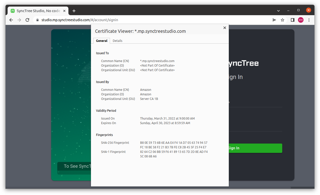Close the SyncTree Studio tab

pos(64,11)
